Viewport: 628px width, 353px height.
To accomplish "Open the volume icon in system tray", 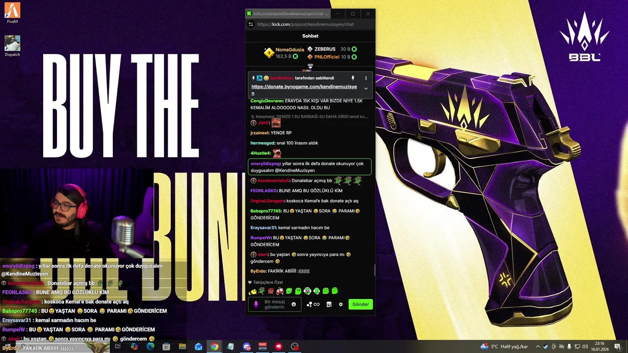I will click(x=584, y=347).
